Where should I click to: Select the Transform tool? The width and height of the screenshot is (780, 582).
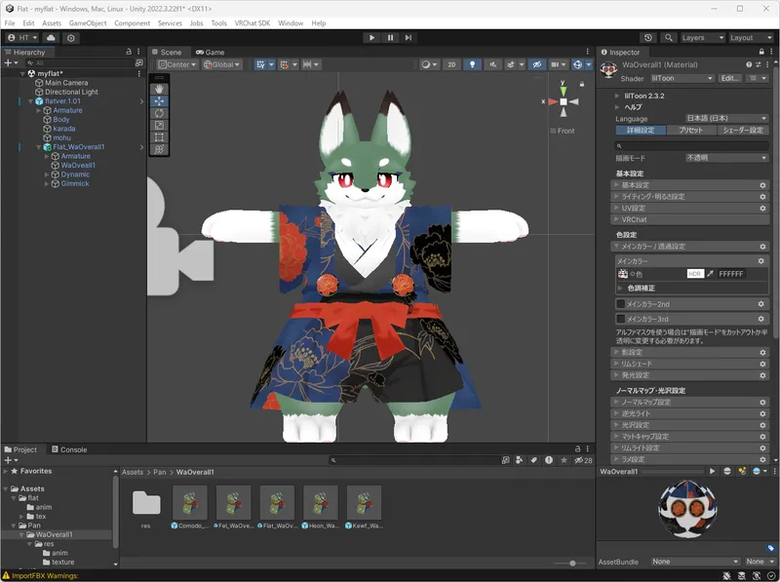coord(159,149)
